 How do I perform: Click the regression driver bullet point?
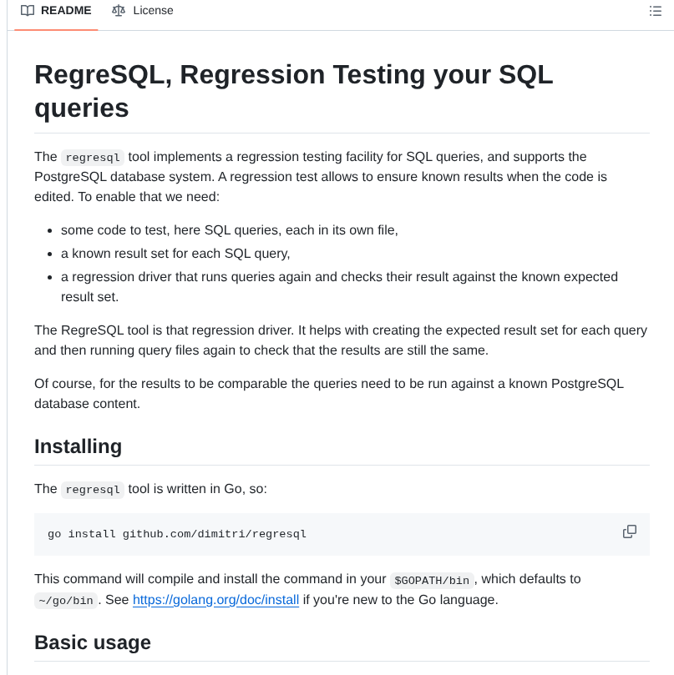(x=339, y=276)
